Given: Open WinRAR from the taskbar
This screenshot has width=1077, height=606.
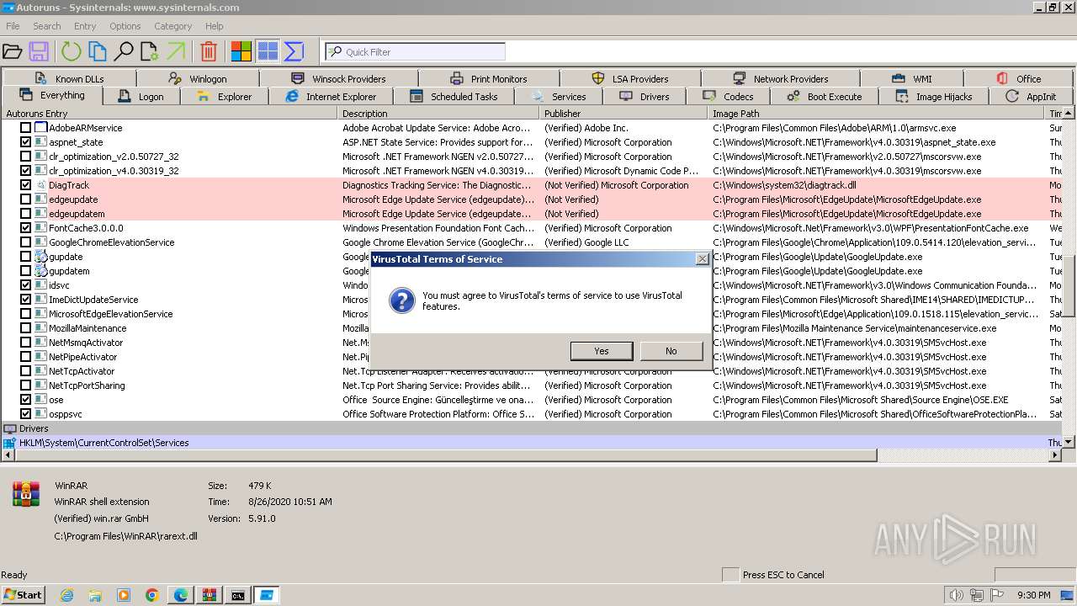Looking at the screenshot, I should pyautogui.click(x=210, y=595).
